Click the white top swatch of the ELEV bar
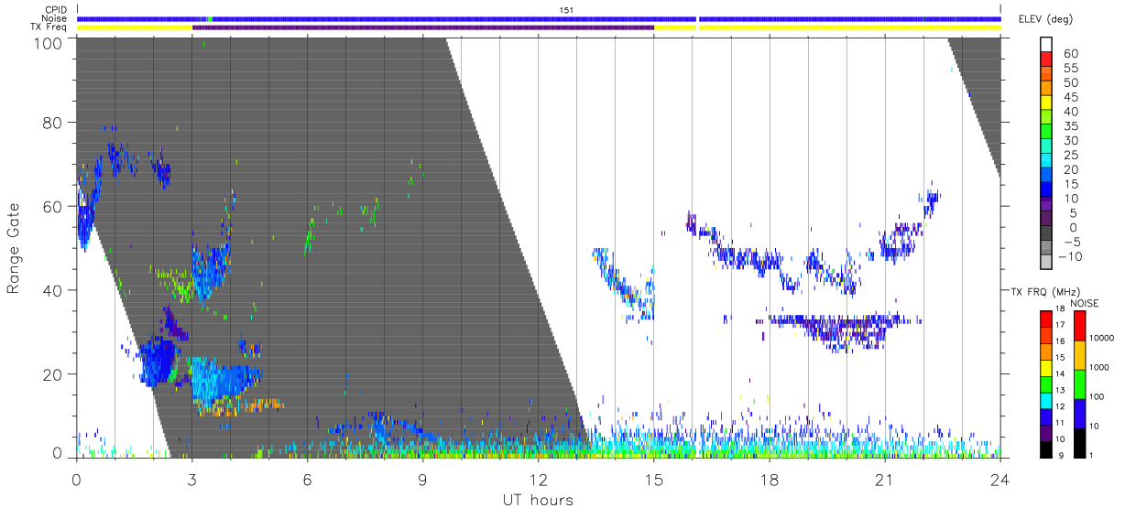This screenshot has height=519, width=1125. 1046,45
